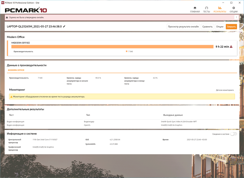Click the Сравнить button
Image resolution: width=244 pixels, height=178 pixels.
click(207, 27)
